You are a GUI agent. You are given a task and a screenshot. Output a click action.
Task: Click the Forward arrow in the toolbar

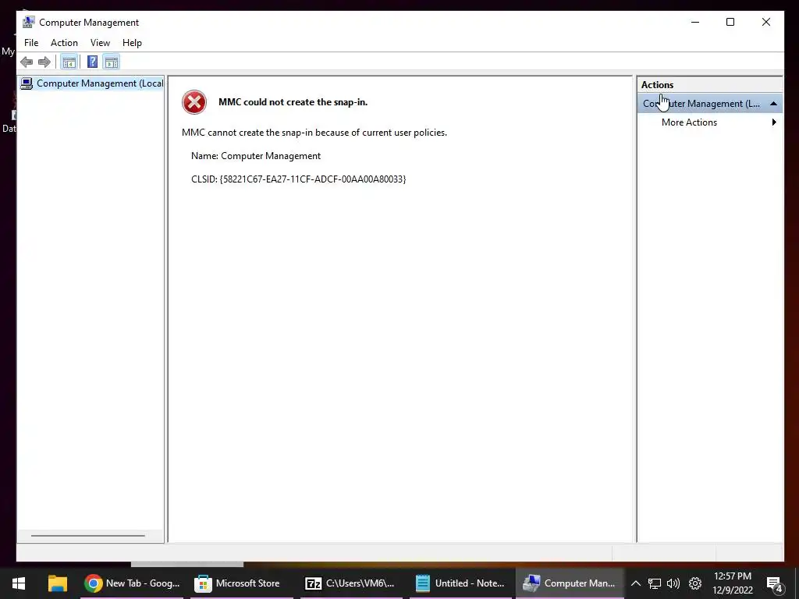point(44,62)
